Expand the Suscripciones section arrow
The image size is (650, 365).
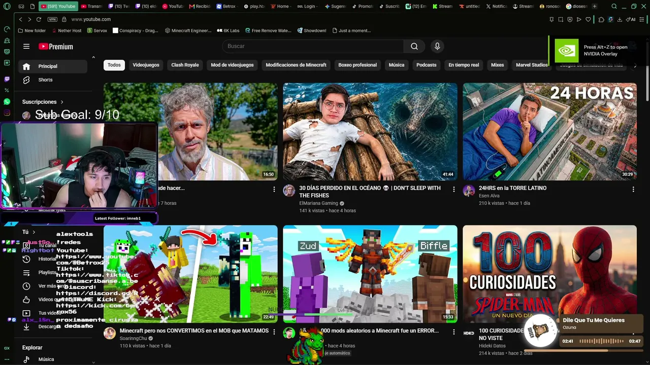click(62, 102)
